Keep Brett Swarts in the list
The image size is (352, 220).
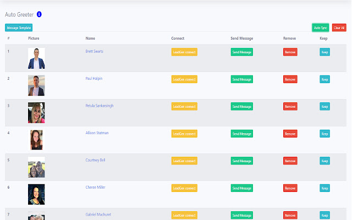(324, 52)
